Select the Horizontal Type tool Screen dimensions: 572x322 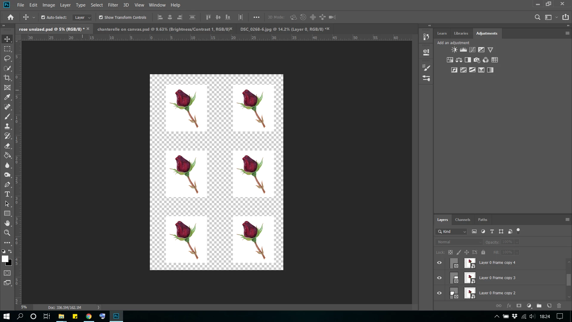click(7, 194)
